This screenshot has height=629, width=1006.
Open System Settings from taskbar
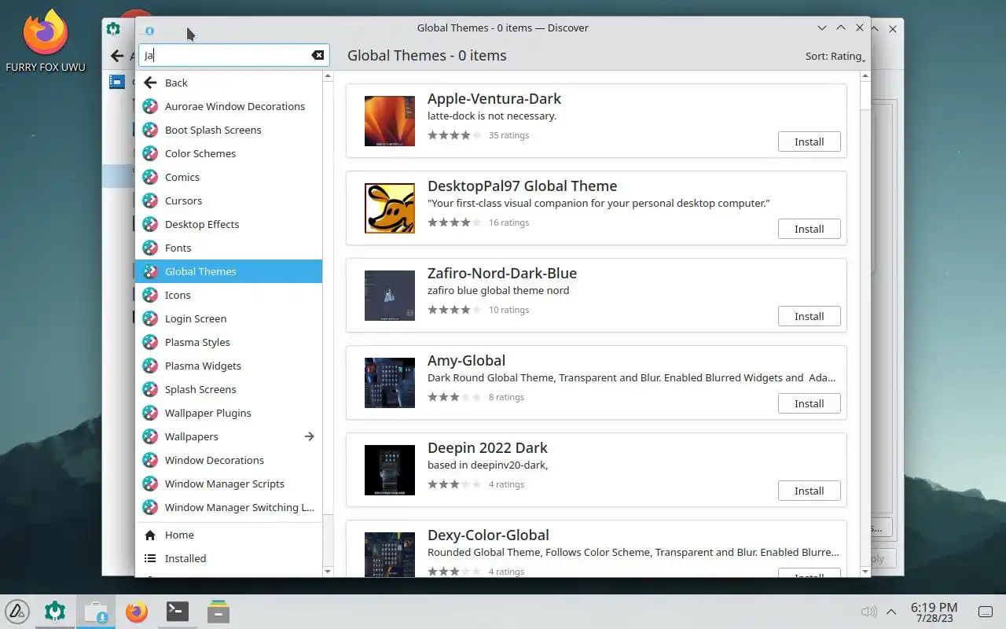click(x=55, y=611)
